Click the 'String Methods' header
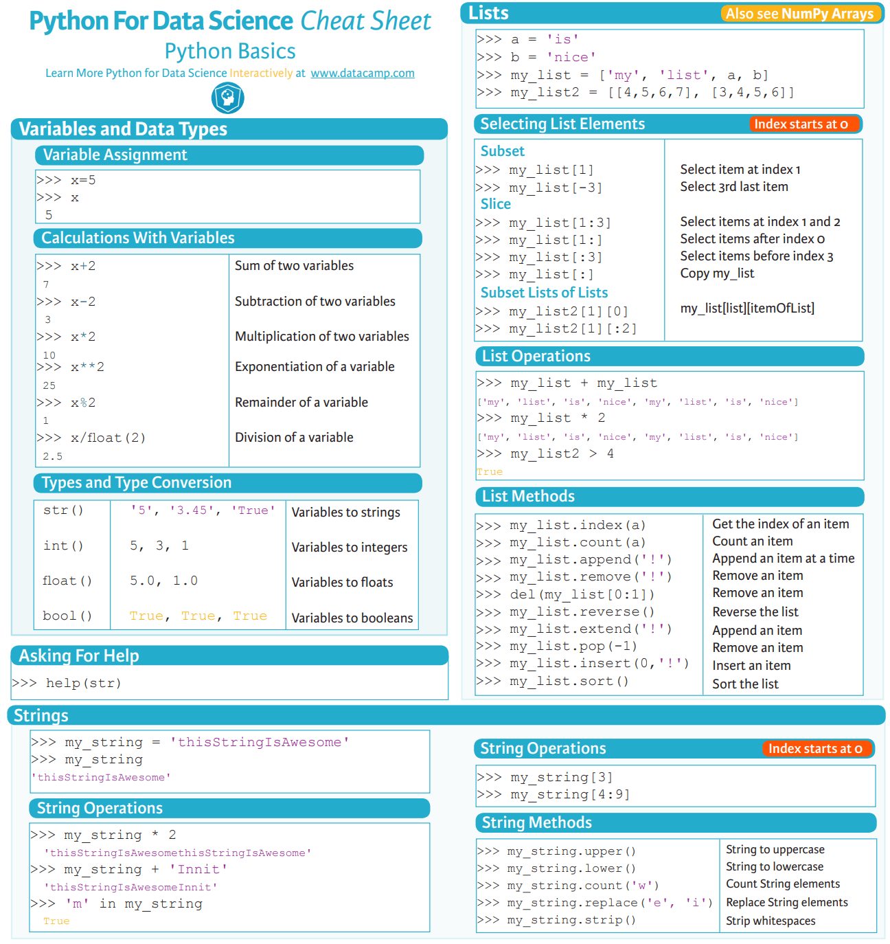The height and width of the screenshot is (944, 890). [x=675, y=822]
